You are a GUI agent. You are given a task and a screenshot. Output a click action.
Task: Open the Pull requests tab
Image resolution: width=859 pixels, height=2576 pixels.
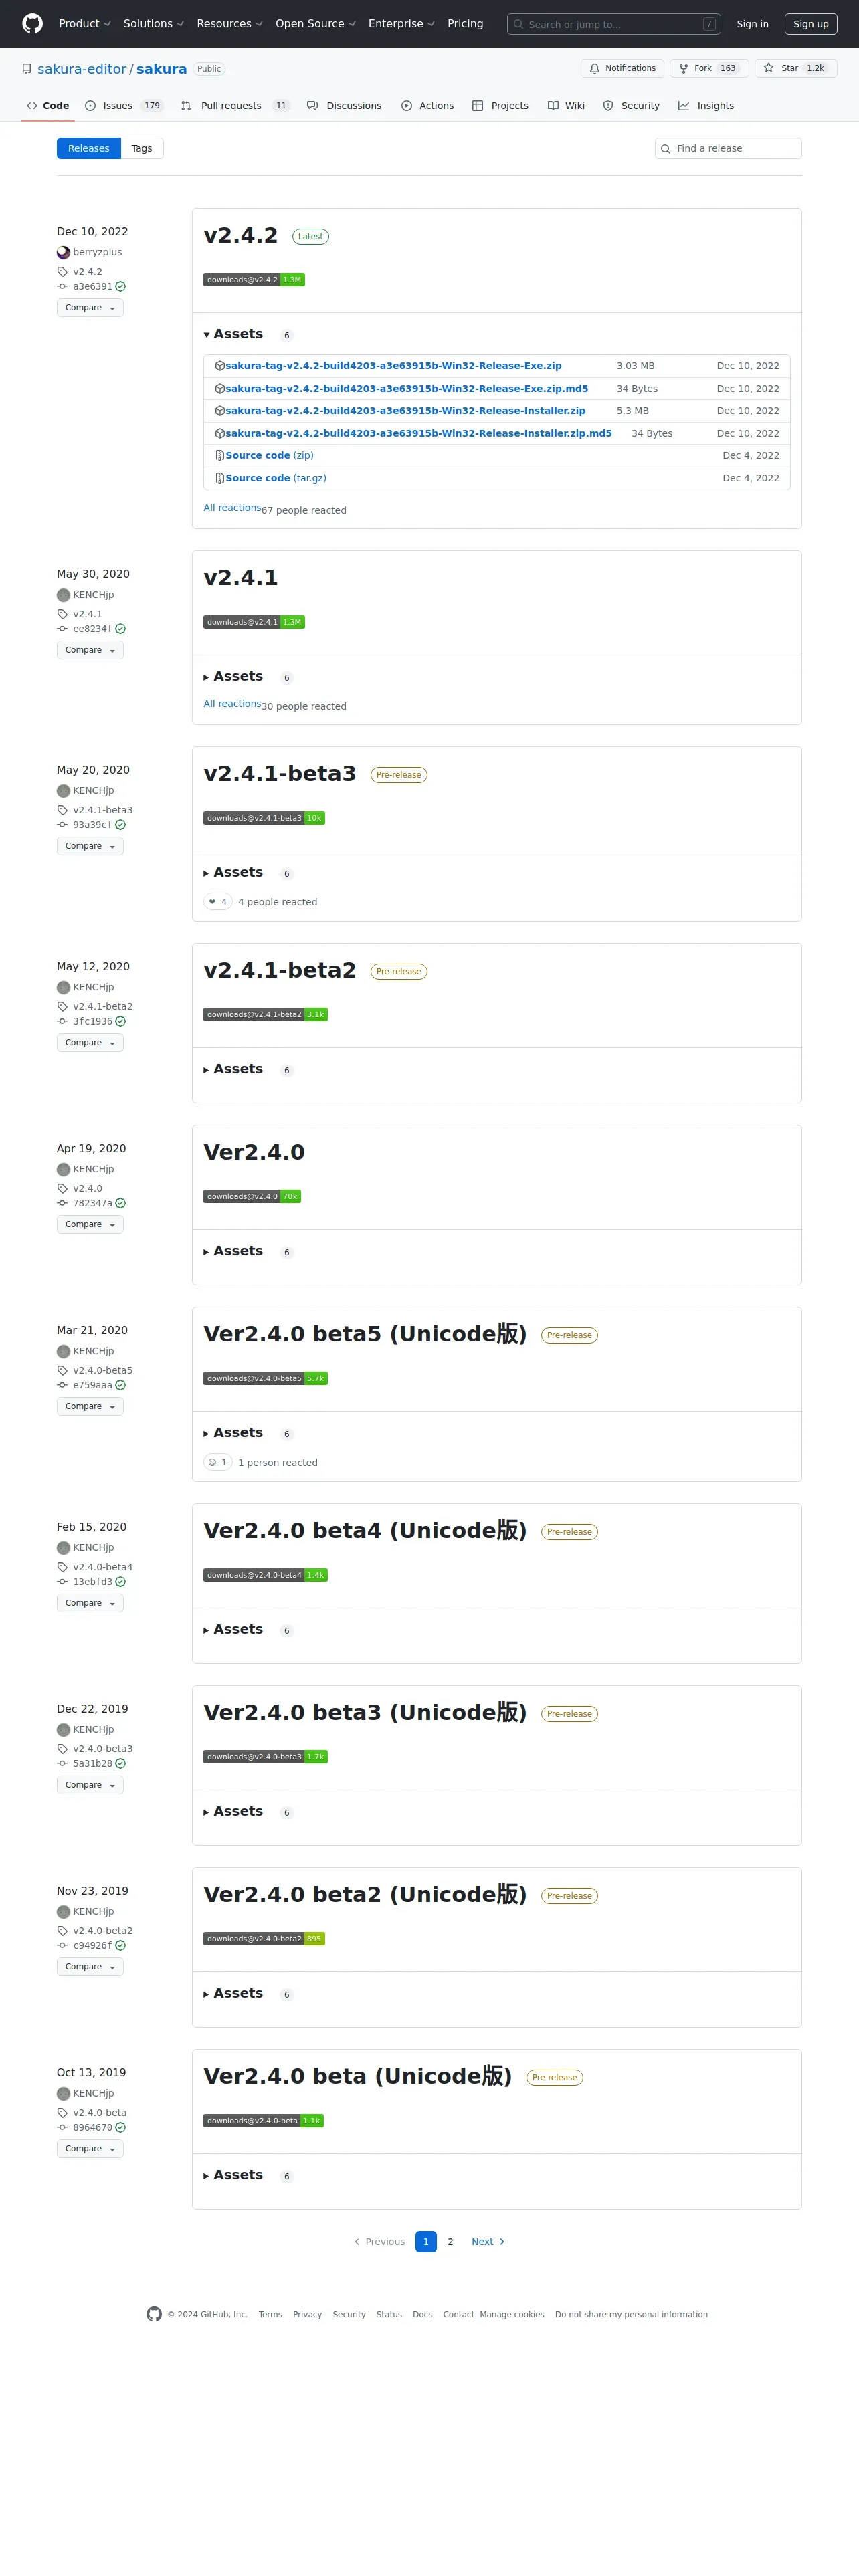click(x=235, y=106)
